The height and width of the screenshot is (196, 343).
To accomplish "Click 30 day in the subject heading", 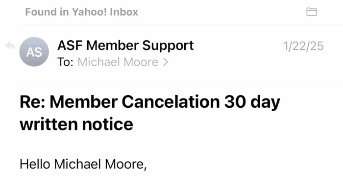I will tap(252, 102).
